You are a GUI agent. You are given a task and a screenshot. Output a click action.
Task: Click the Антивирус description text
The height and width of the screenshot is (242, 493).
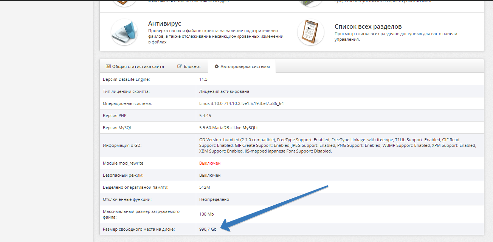click(215, 36)
